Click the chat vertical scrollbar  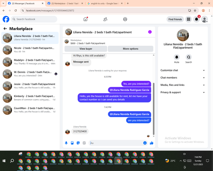pyautogui.click(x=153, y=109)
